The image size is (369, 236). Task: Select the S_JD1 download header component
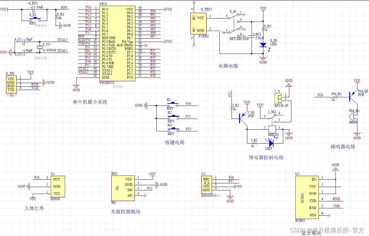(11, 84)
